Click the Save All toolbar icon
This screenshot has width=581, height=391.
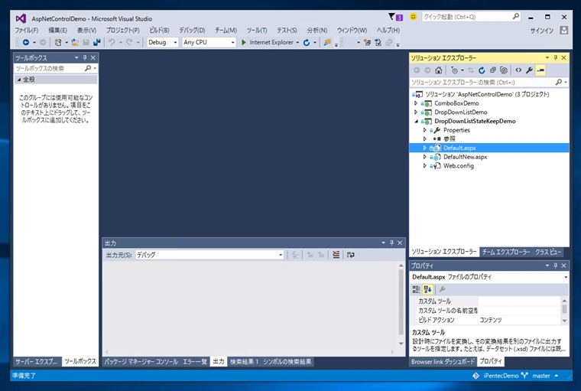click(97, 42)
